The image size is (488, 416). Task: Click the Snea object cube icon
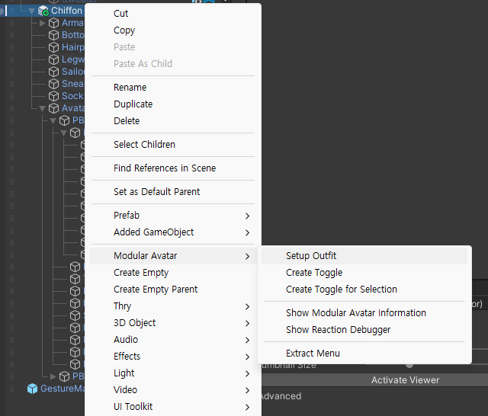[54, 84]
